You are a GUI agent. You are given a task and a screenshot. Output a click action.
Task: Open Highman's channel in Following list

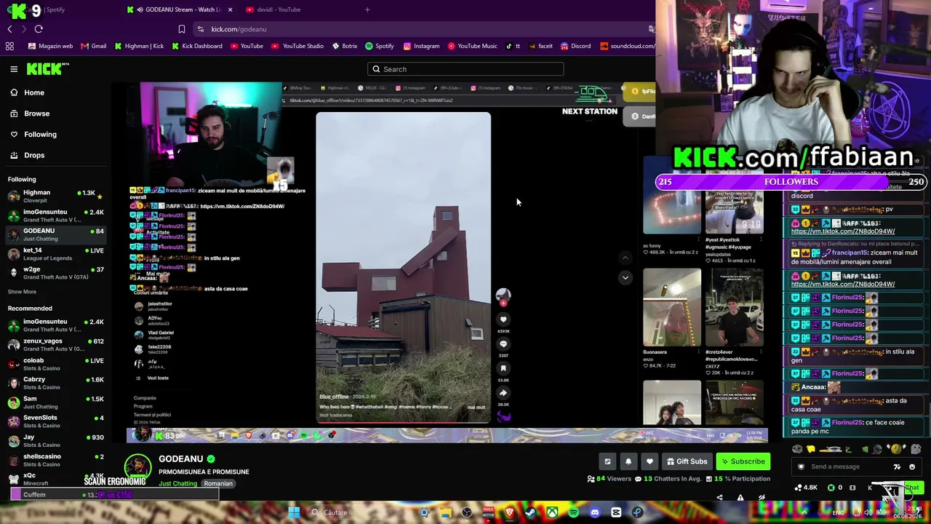coord(55,196)
